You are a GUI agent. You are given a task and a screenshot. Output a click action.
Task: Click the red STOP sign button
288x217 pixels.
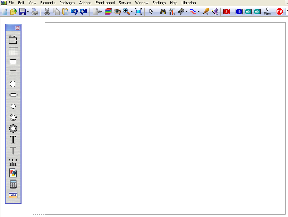[x=279, y=12]
